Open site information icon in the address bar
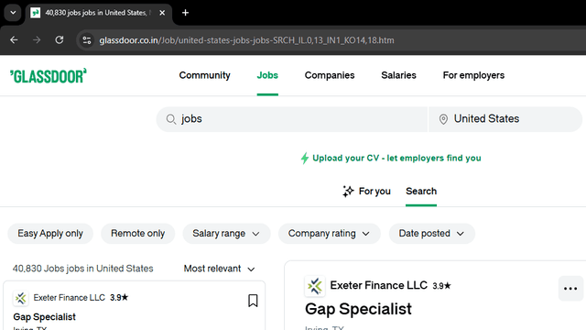The height and width of the screenshot is (330, 586). [x=87, y=40]
